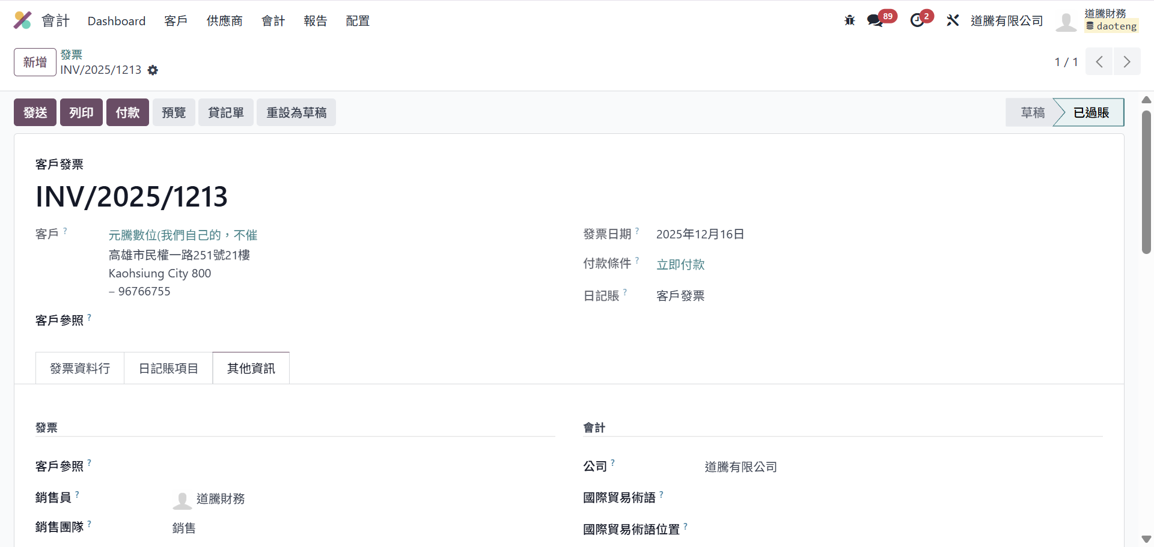Open the 客戶 top menu

(x=176, y=21)
